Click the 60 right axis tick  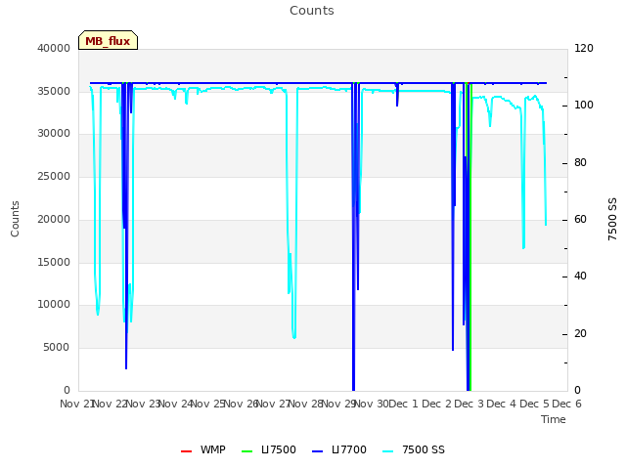point(580,219)
